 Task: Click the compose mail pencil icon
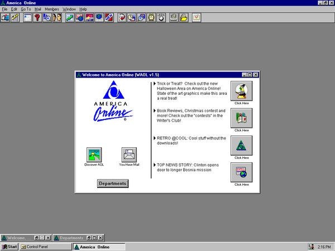click(15, 17)
